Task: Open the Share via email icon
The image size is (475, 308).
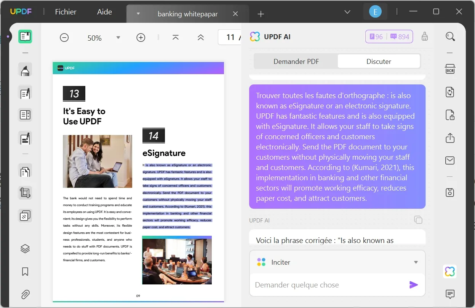Action: (450, 160)
